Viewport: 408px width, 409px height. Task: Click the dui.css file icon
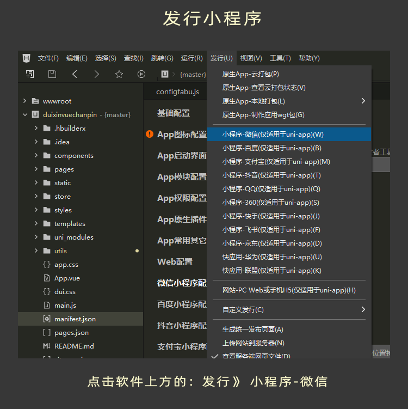(x=47, y=291)
